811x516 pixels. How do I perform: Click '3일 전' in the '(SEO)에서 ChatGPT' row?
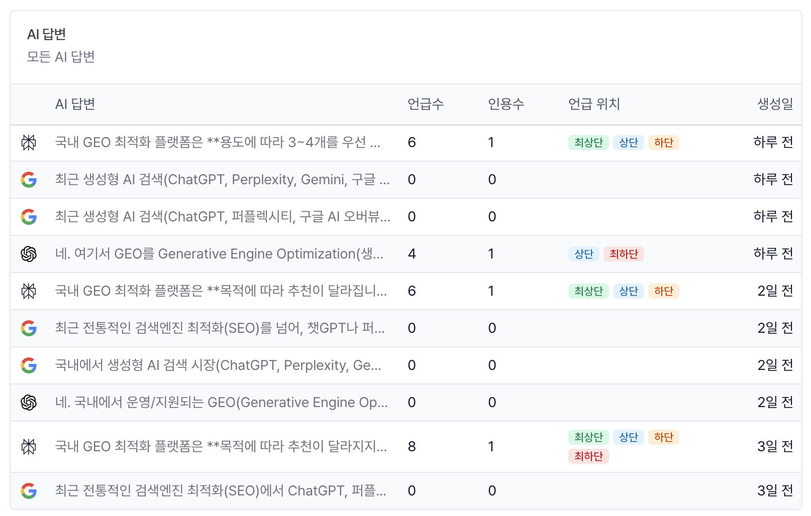(775, 491)
